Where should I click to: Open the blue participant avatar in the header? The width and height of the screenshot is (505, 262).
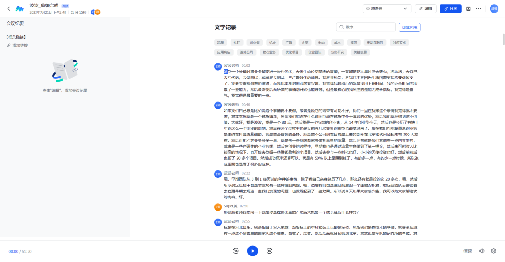(x=93, y=12)
